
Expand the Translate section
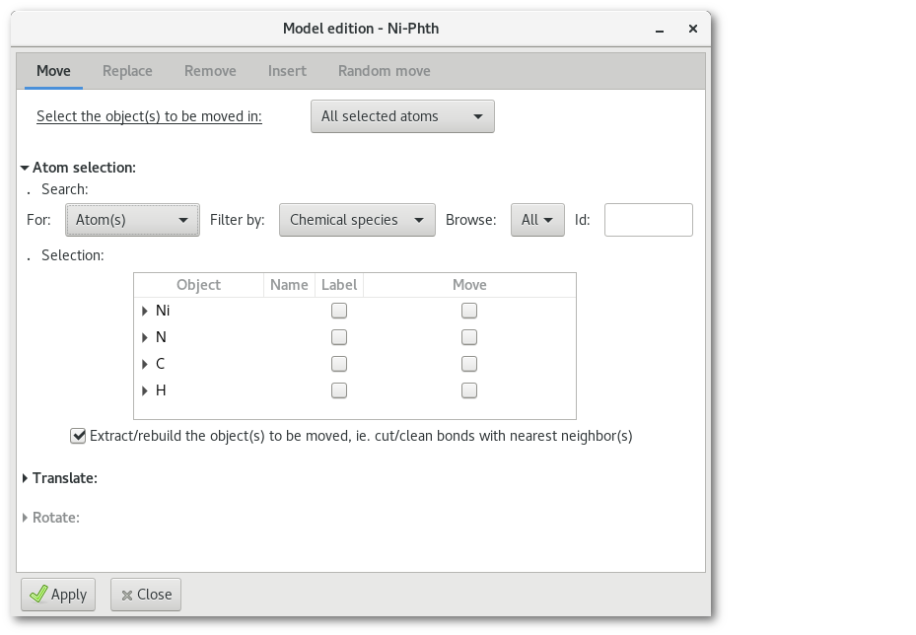pos(26,478)
